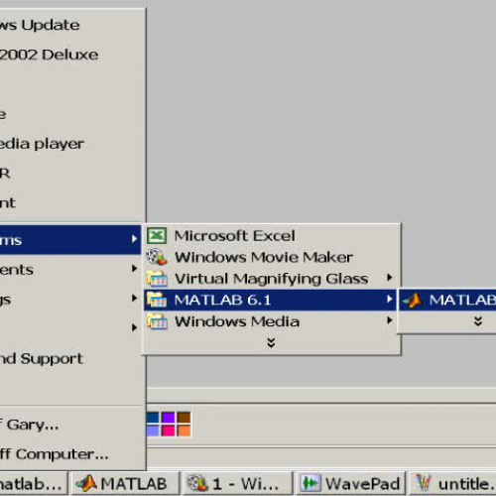Click the MATLAB logo icon in the submenu
The height and width of the screenshot is (496, 496).
coord(413,301)
